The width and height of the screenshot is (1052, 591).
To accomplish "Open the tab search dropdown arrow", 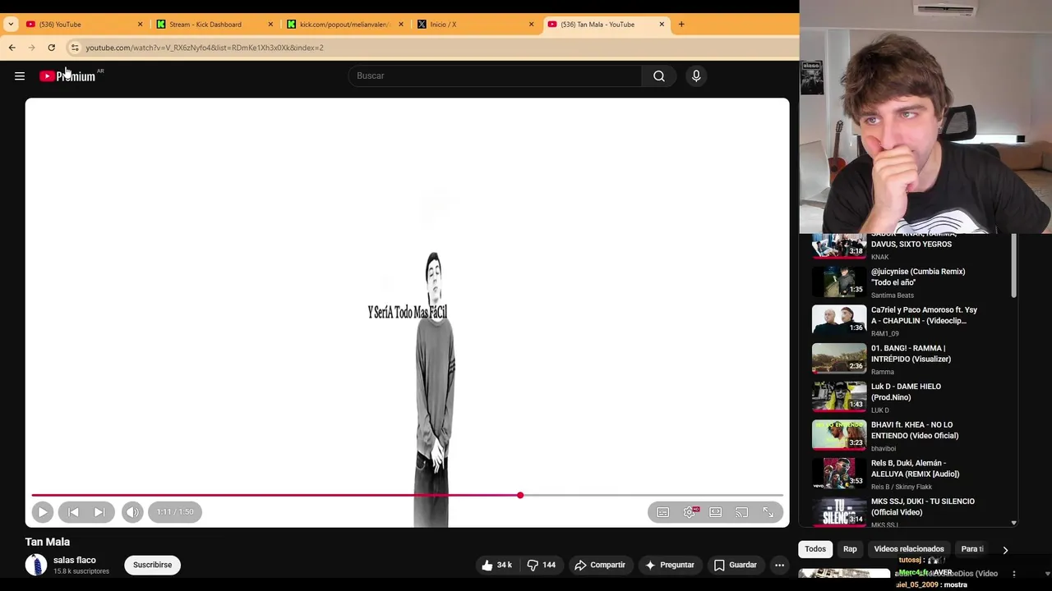I will [11, 25].
